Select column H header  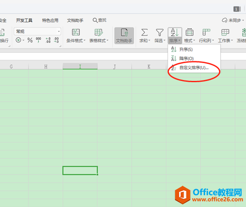click(46, 66)
